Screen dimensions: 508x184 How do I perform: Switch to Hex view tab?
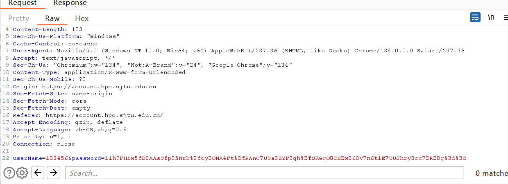pos(82,18)
